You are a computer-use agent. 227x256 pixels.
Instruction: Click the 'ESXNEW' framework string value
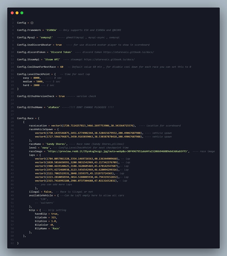(51, 30)
